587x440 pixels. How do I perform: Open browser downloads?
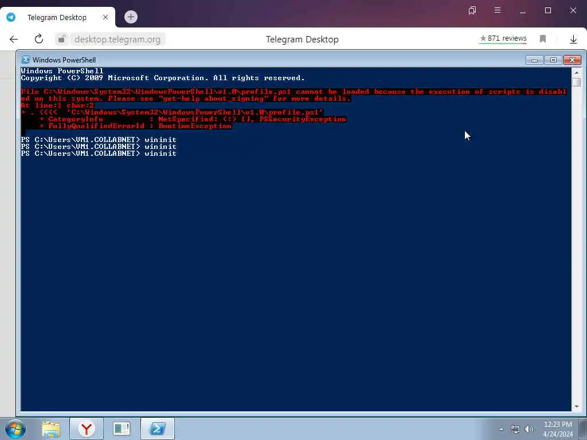[x=573, y=39]
